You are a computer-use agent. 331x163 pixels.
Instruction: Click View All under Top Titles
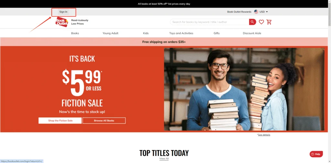tap(164, 158)
